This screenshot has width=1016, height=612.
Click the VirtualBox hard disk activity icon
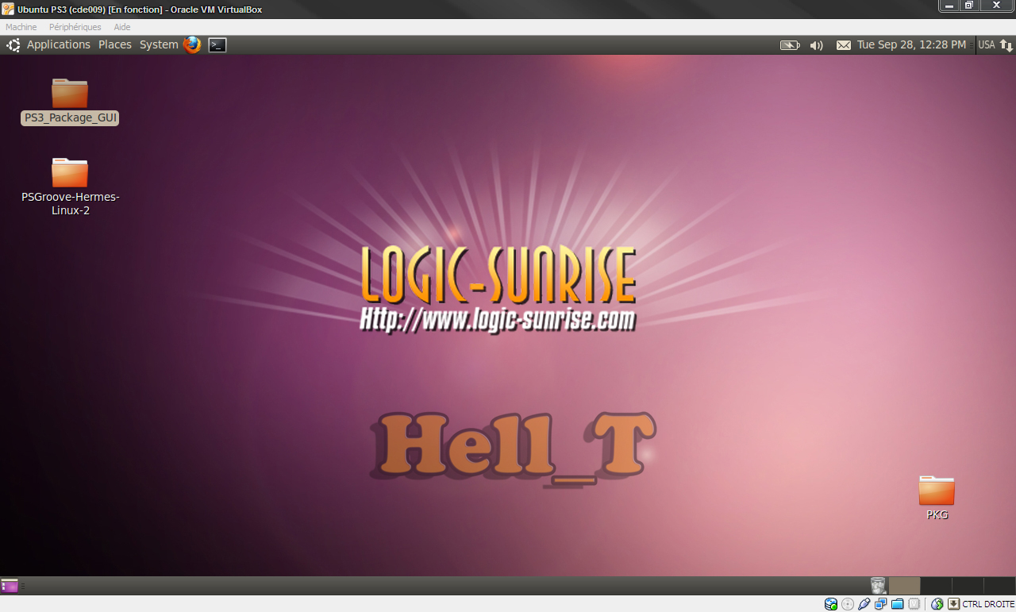[831, 604]
